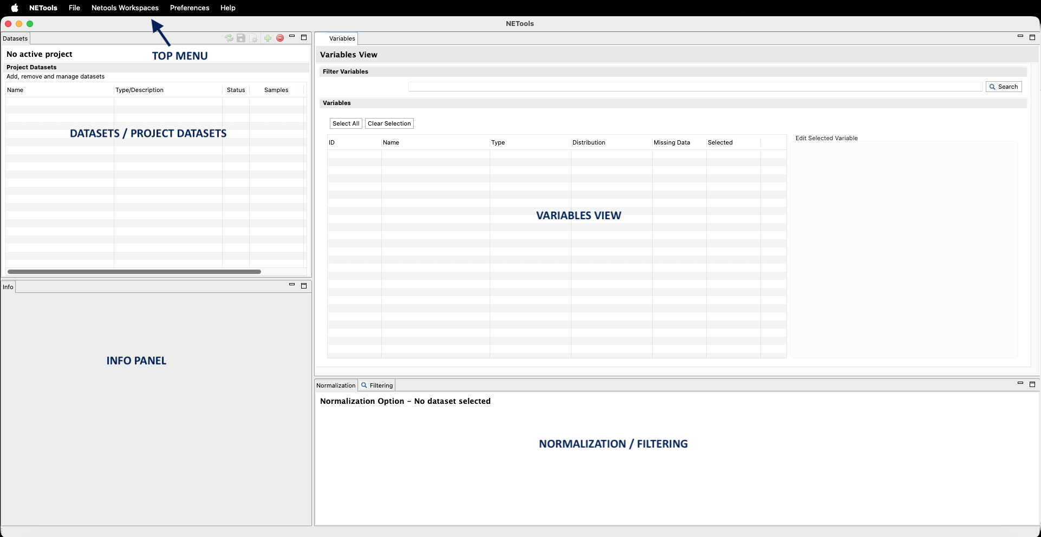Click the Datasets table horizontal scrollbar
Screen dimensions: 1041x537
(134, 272)
